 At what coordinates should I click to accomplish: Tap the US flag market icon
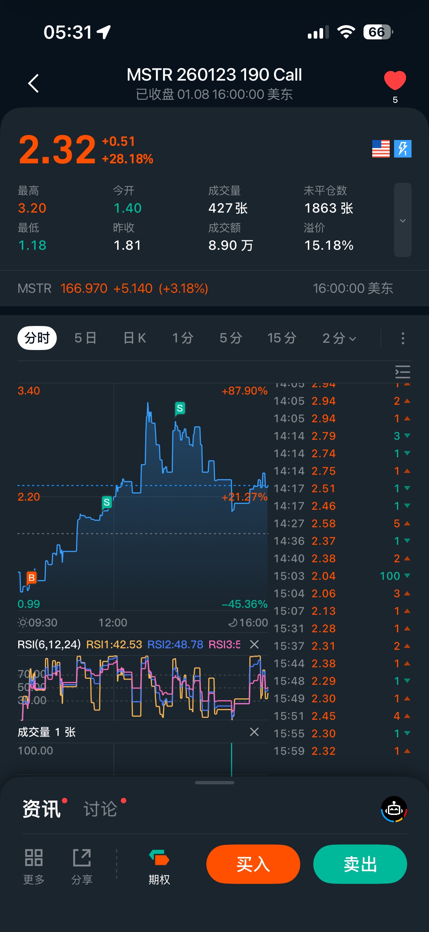click(381, 149)
